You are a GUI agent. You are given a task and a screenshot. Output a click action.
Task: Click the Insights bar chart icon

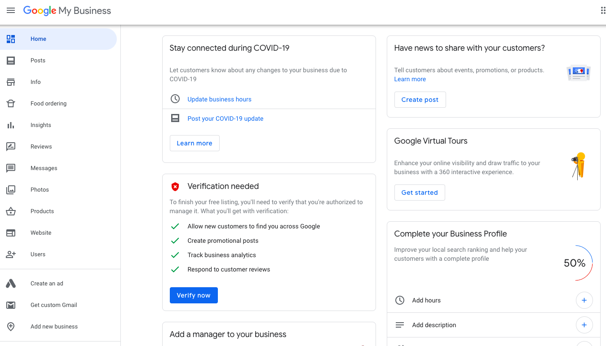(x=11, y=125)
